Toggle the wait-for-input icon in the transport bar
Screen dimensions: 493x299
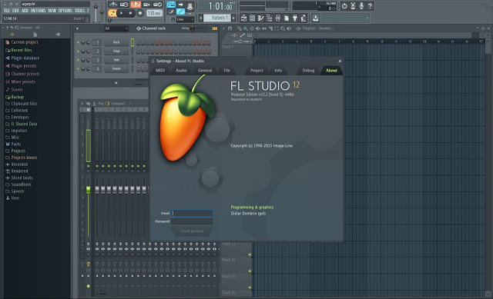(x=124, y=5)
